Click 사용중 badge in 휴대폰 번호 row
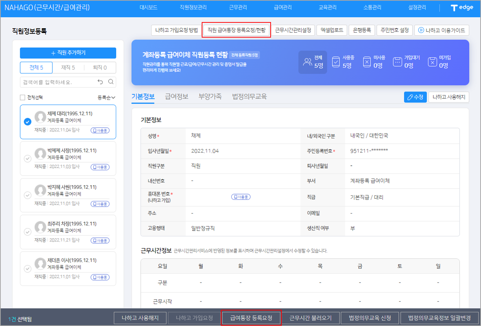Screen dimensions: 481x326 tap(241, 197)
